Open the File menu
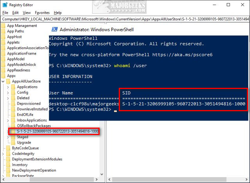Screen dimensions: 250x183 click(x=5, y=13)
